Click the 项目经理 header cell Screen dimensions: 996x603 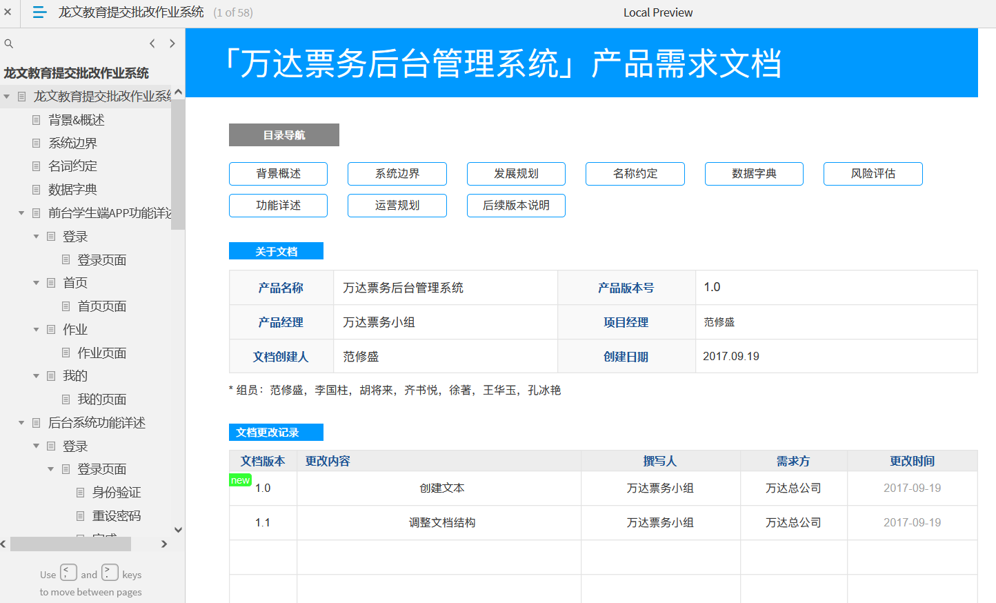tap(626, 322)
